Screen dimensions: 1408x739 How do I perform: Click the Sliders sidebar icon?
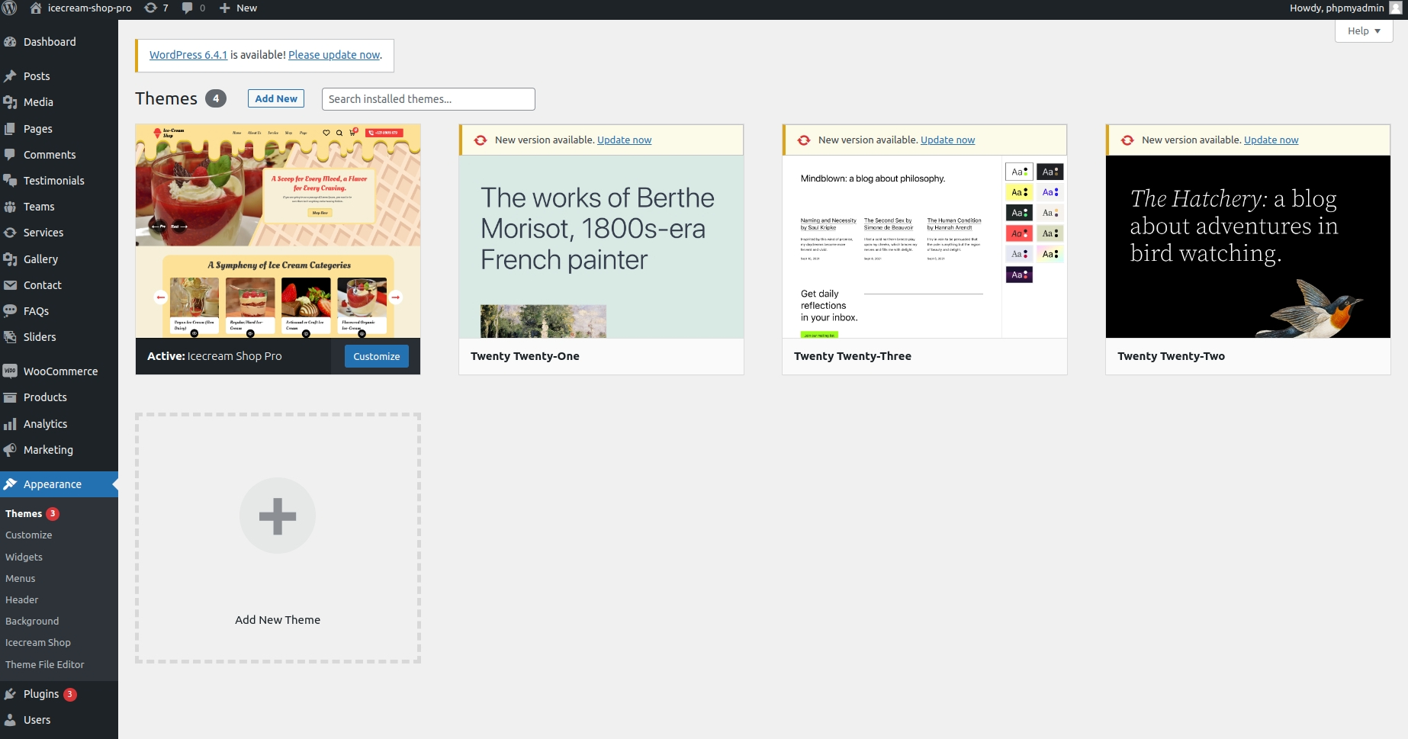tap(11, 337)
